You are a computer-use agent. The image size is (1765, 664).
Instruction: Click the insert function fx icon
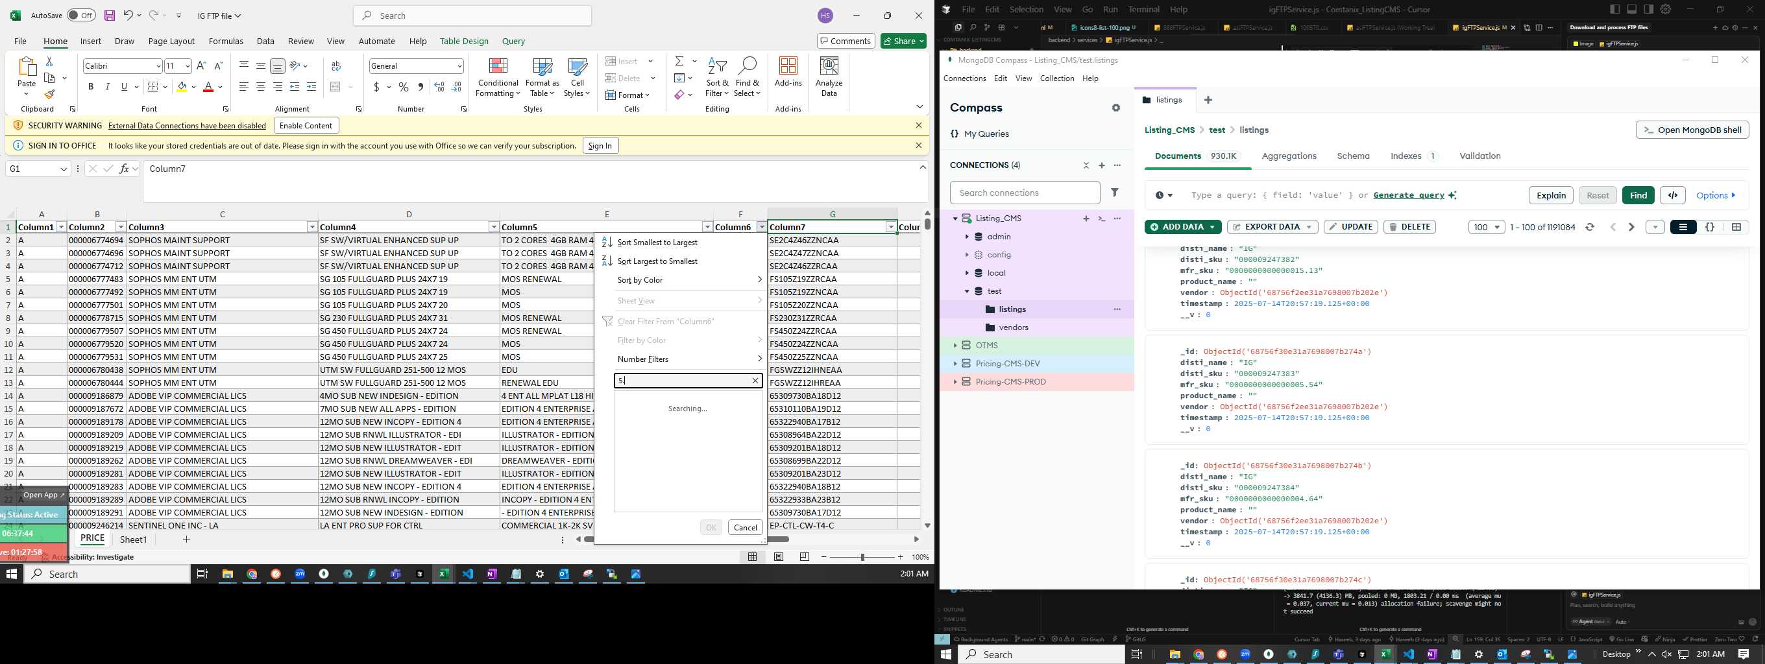coord(124,169)
